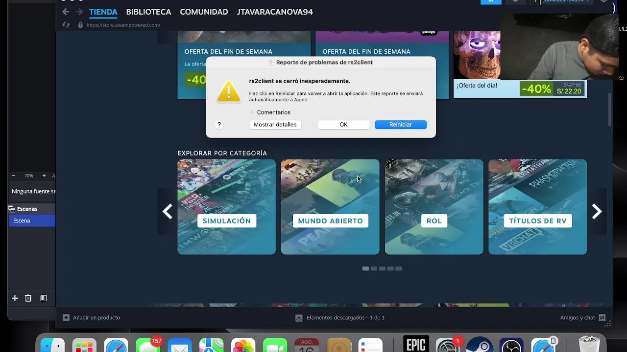Select the last category carousel page dot
Image resolution: width=627 pixels, height=352 pixels.
click(399, 268)
